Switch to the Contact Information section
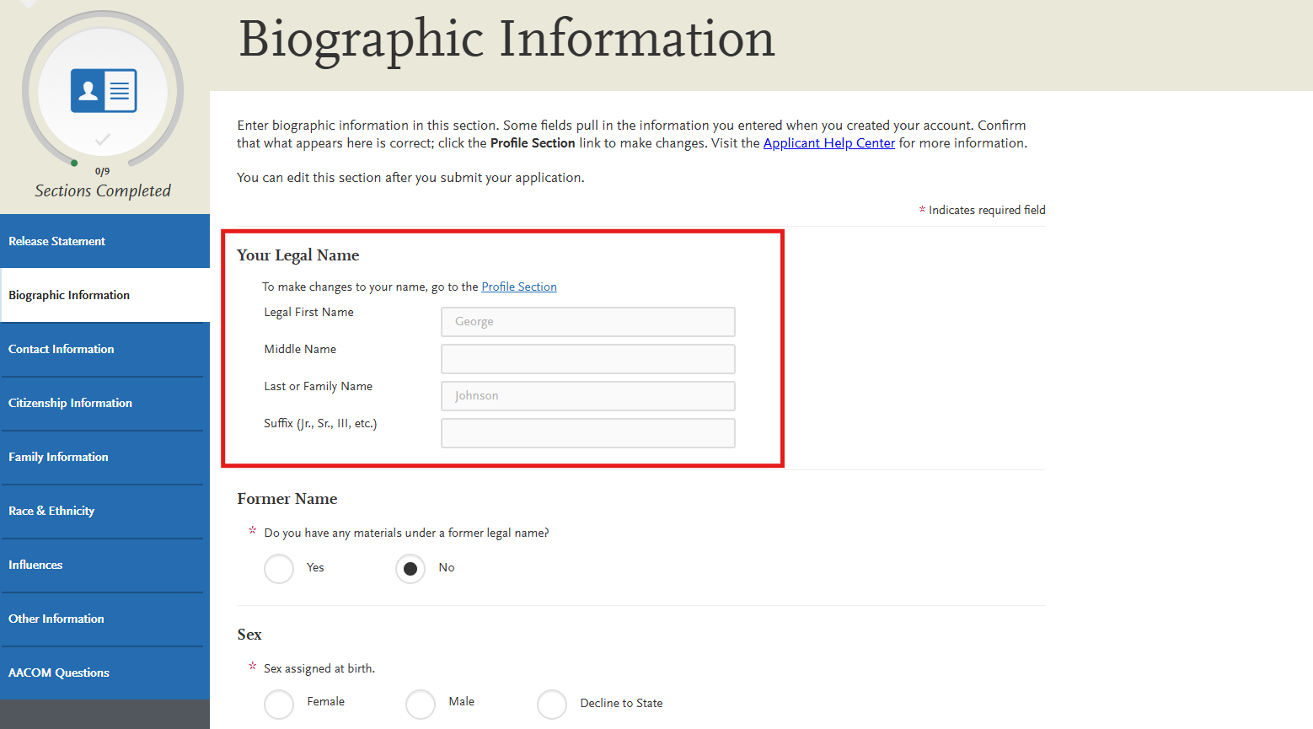The width and height of the screenshot is (1313, 729). [61, 349]
